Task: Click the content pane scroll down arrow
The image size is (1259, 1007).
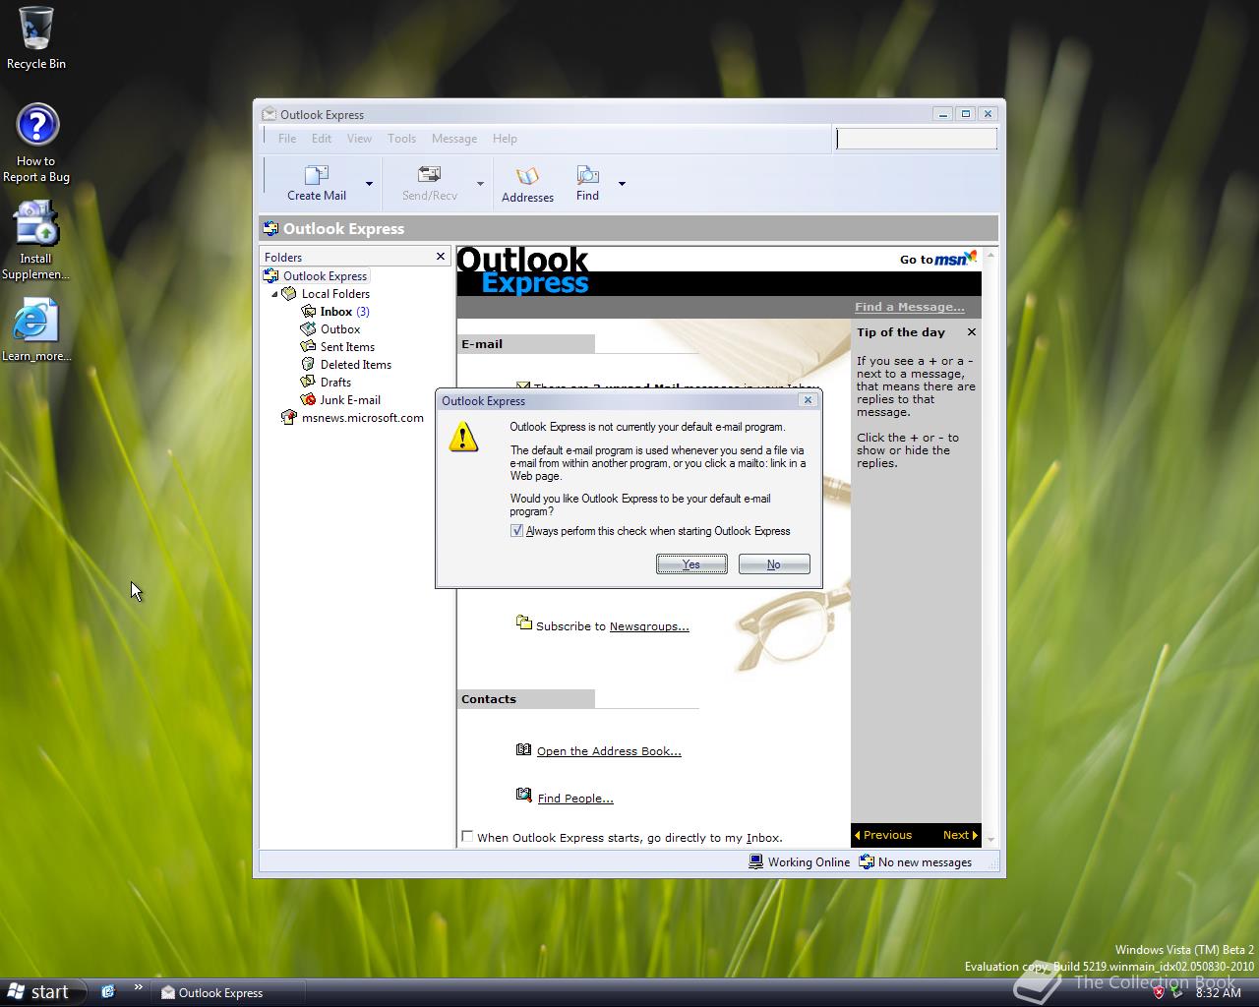Action: (990, 840)
